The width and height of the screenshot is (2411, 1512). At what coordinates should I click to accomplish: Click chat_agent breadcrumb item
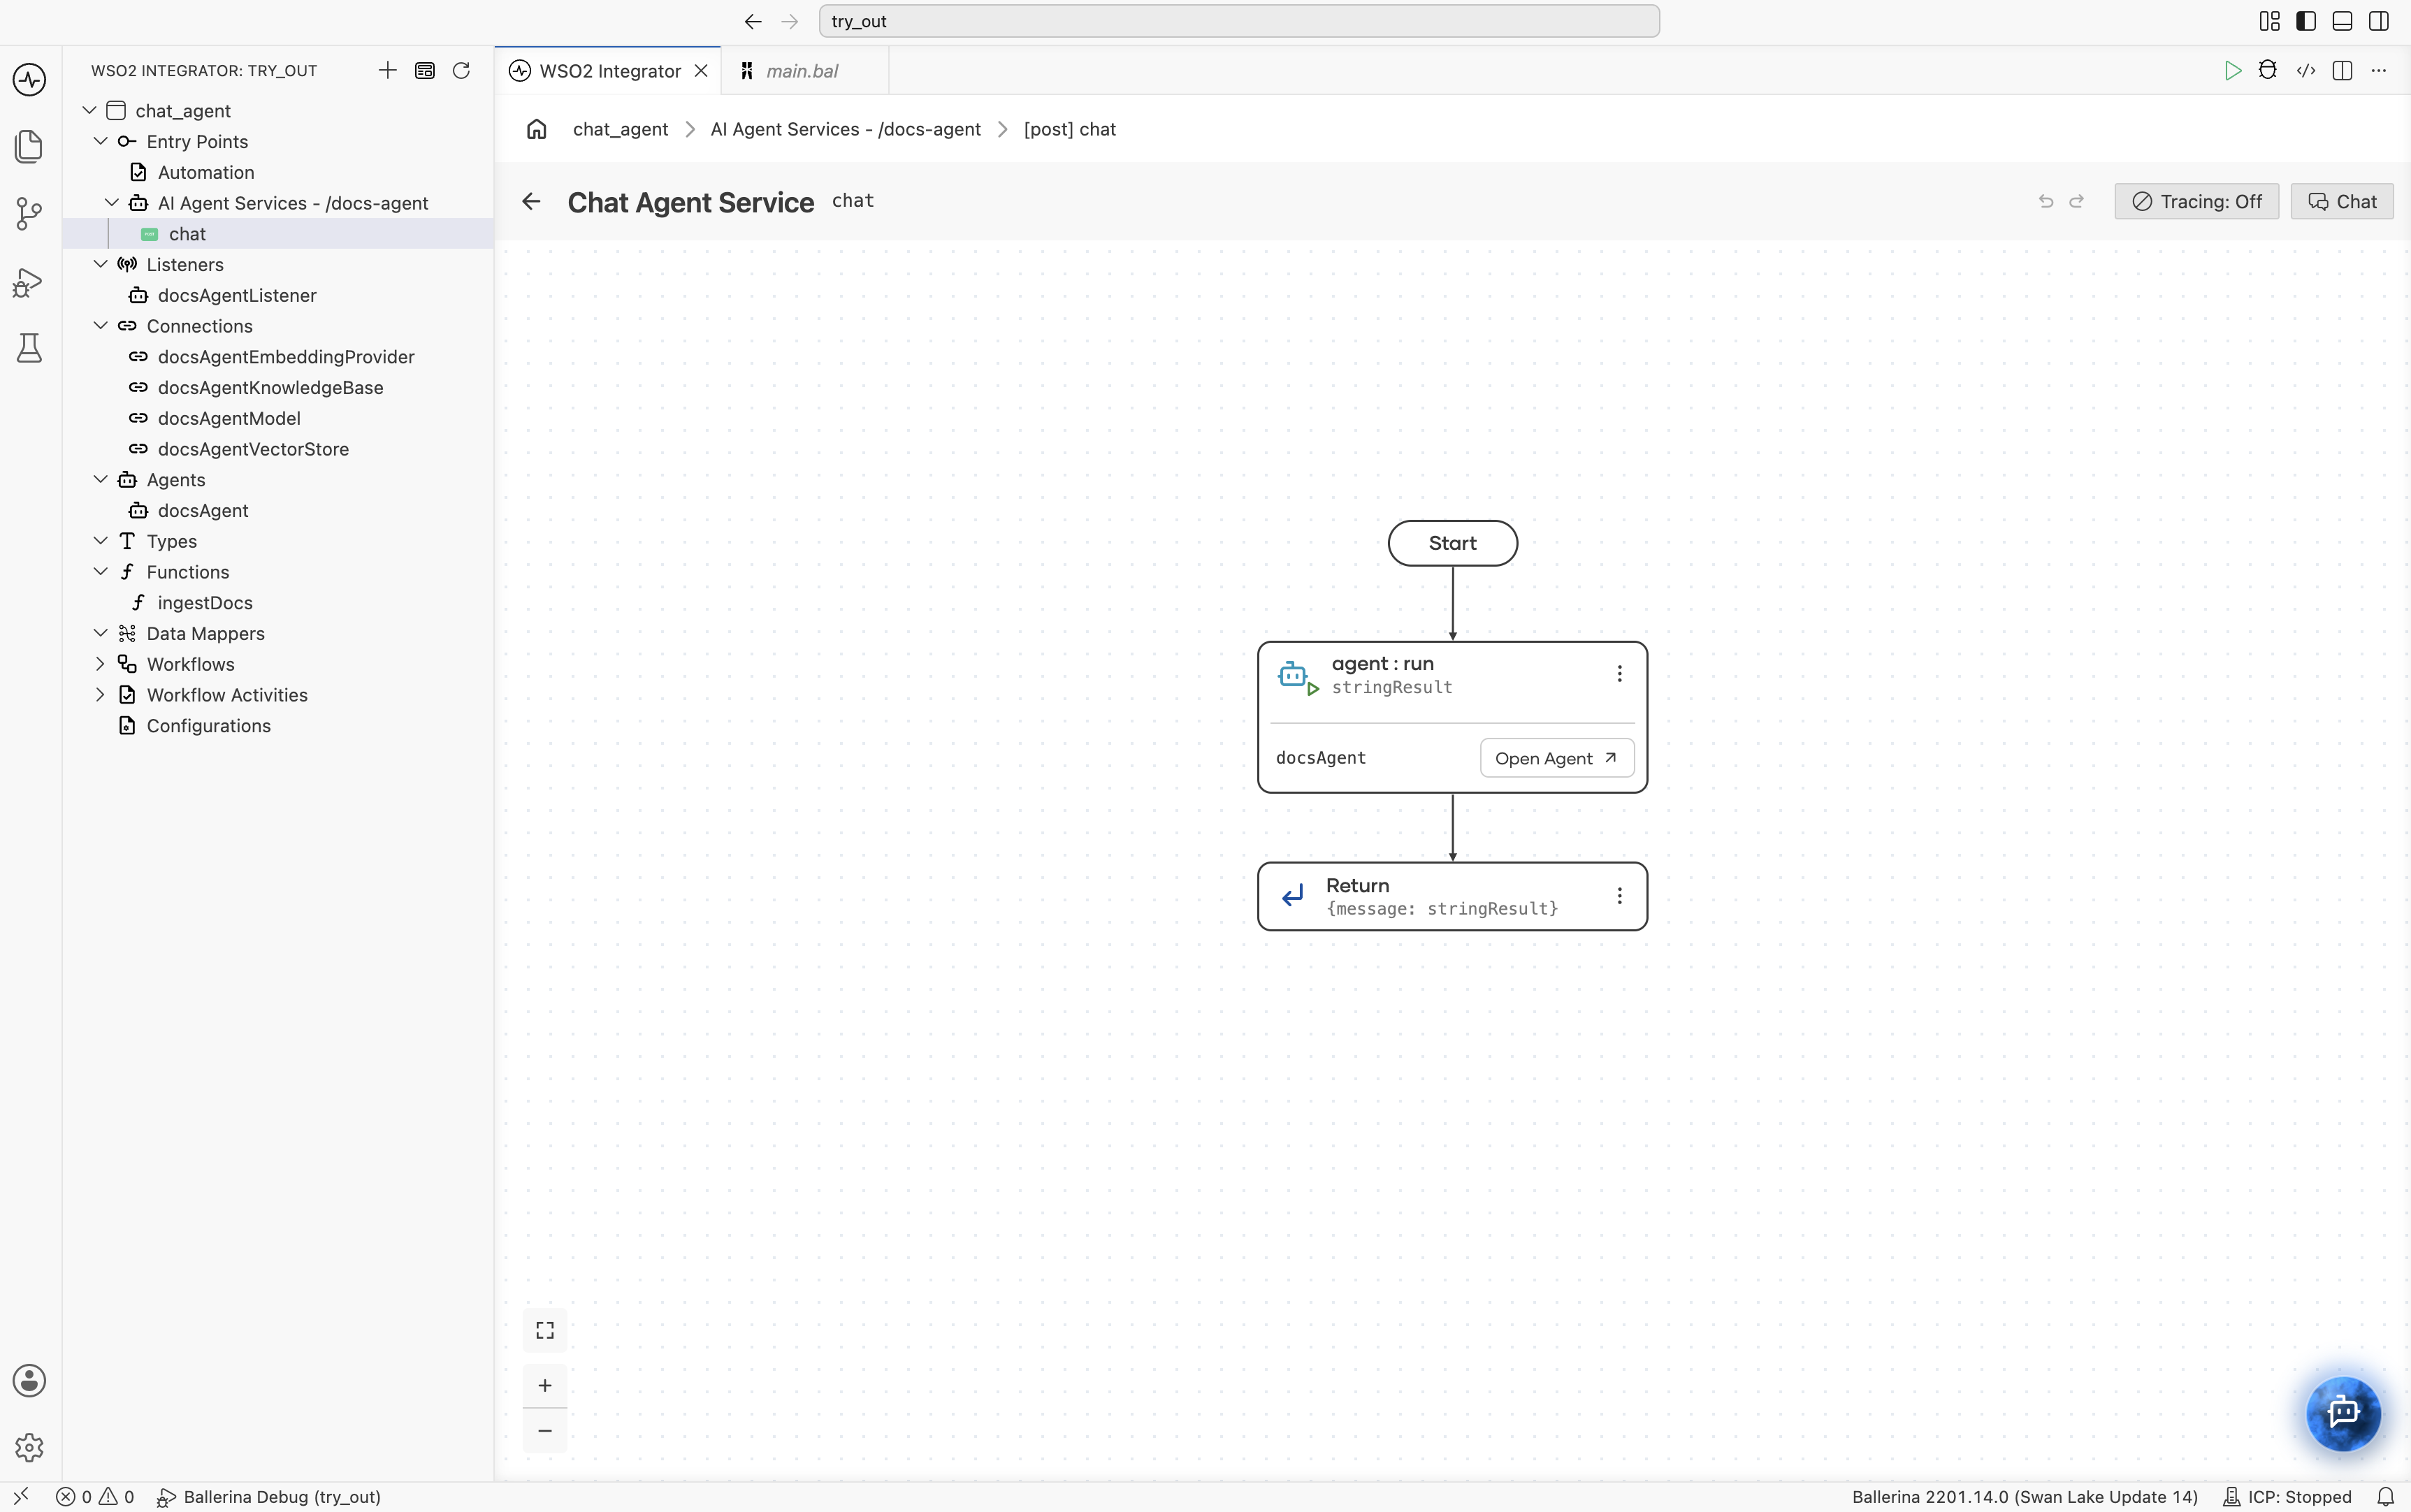coord(620,129)
